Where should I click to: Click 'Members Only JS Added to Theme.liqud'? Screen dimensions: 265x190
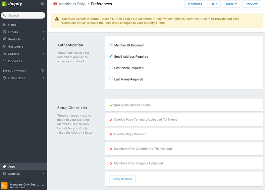[x=143, y=149]
